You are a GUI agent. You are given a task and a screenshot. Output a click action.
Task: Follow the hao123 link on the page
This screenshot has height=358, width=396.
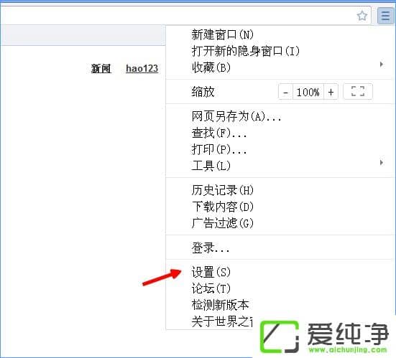click(142, 69)
